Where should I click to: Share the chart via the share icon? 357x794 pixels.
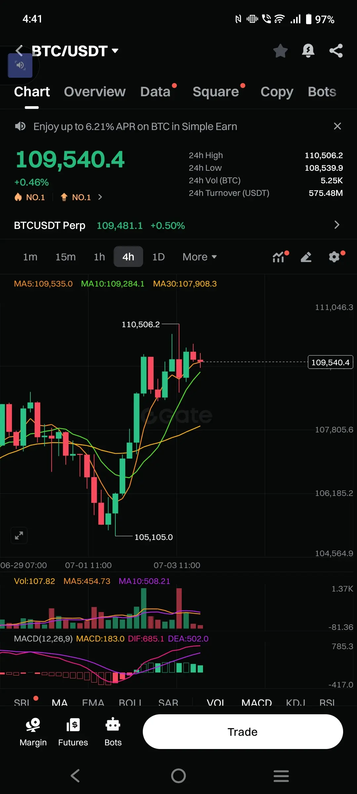pyautogui.click(x=336, y=51)
